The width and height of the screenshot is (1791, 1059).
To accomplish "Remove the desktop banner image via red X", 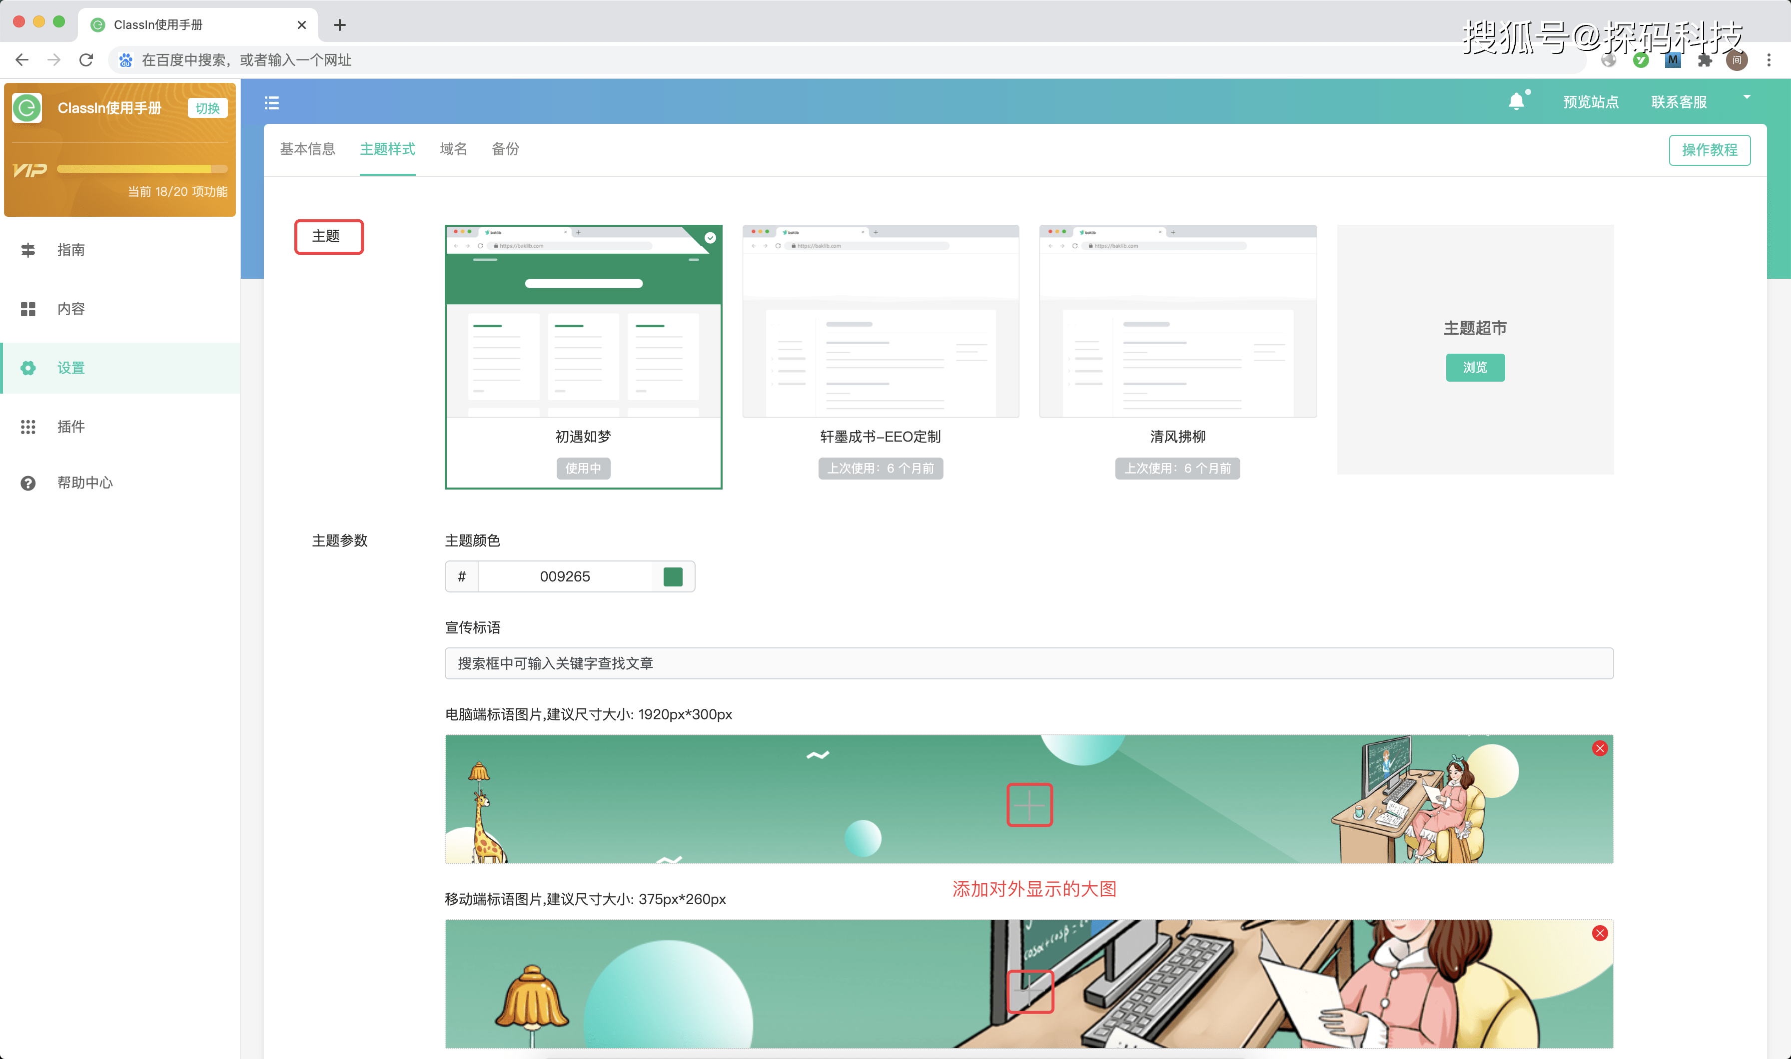I will [1601, 748].
